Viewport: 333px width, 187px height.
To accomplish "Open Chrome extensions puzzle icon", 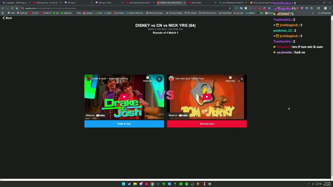I will point(311,8).
